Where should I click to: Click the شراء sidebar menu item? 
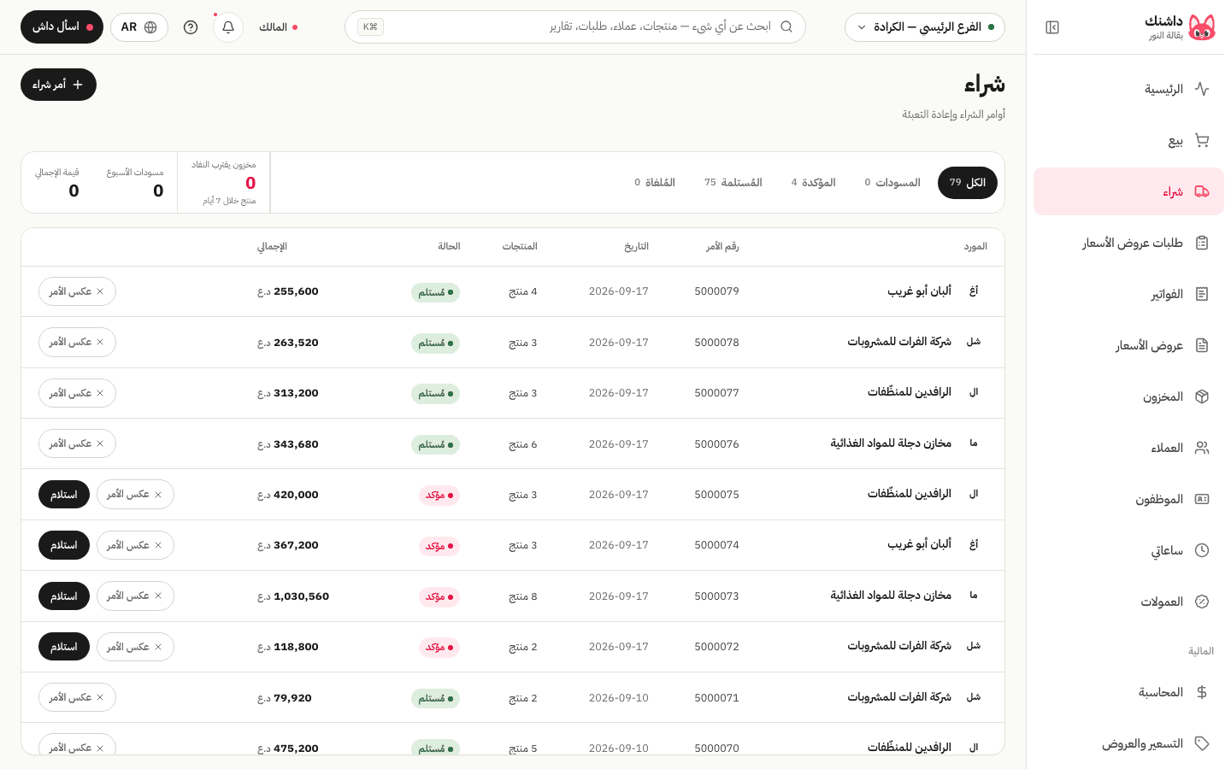(1128, 191)
